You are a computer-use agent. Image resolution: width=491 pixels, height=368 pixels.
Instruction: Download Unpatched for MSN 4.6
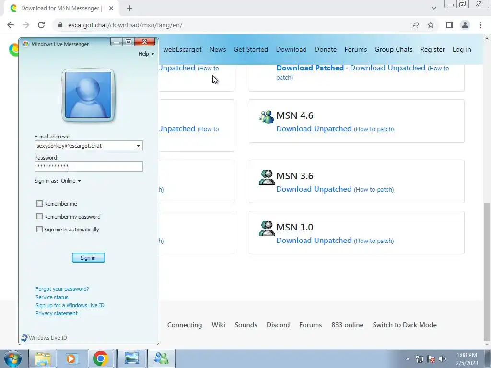314,128
